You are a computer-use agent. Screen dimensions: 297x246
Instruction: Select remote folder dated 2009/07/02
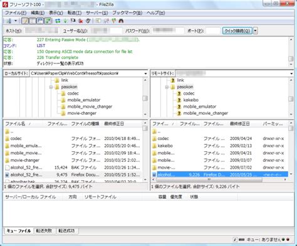click(x=219, y=168)
